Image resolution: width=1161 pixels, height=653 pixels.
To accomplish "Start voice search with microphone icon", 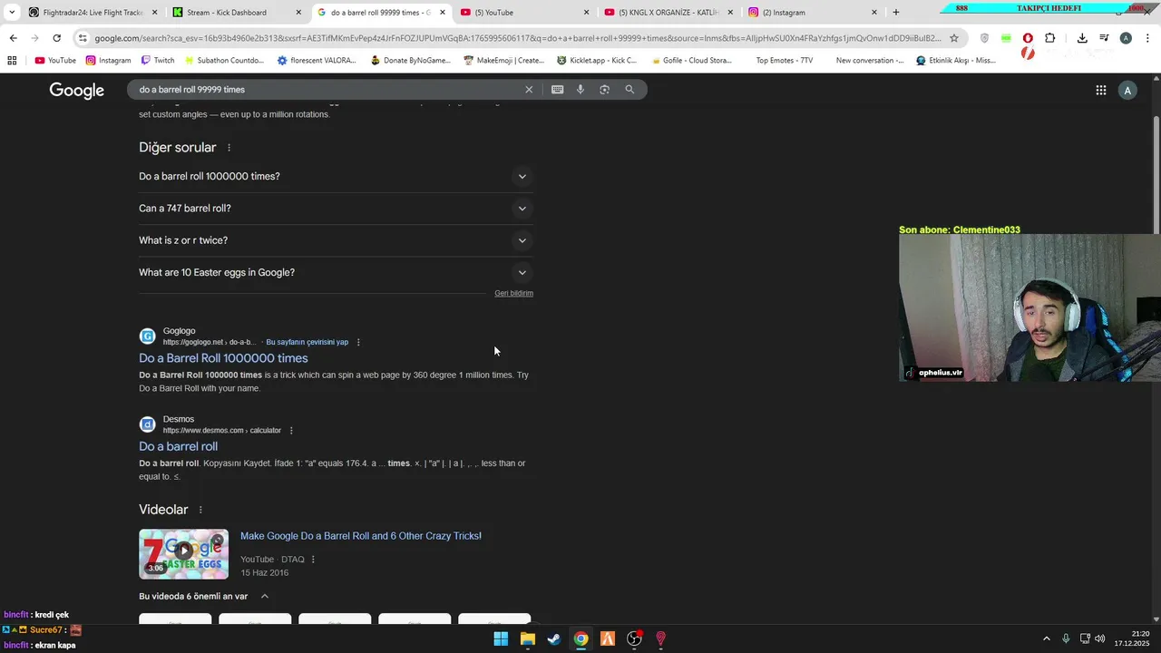I will click(x=580, y=90).
